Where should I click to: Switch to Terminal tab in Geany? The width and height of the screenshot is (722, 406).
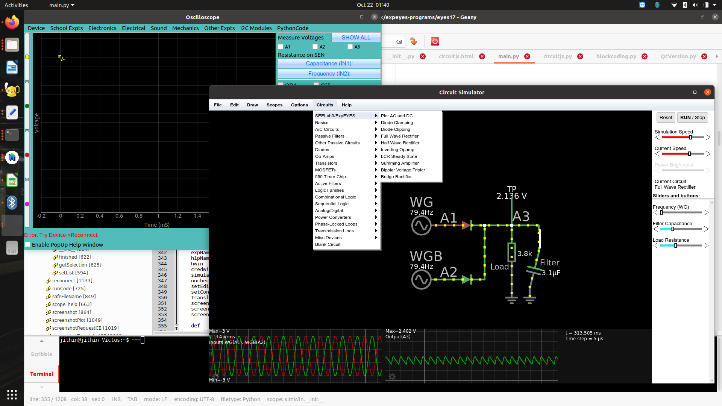tap(42, 374)
